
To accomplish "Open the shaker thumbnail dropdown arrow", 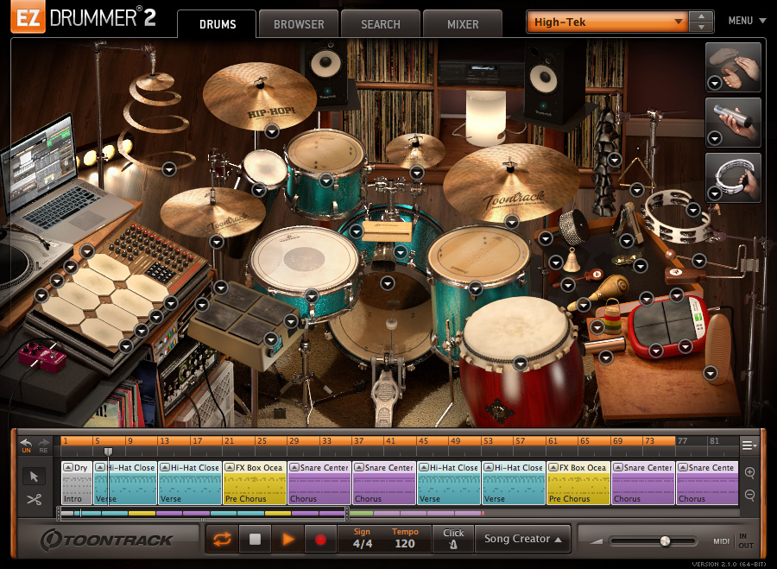I will coord(715,138).
